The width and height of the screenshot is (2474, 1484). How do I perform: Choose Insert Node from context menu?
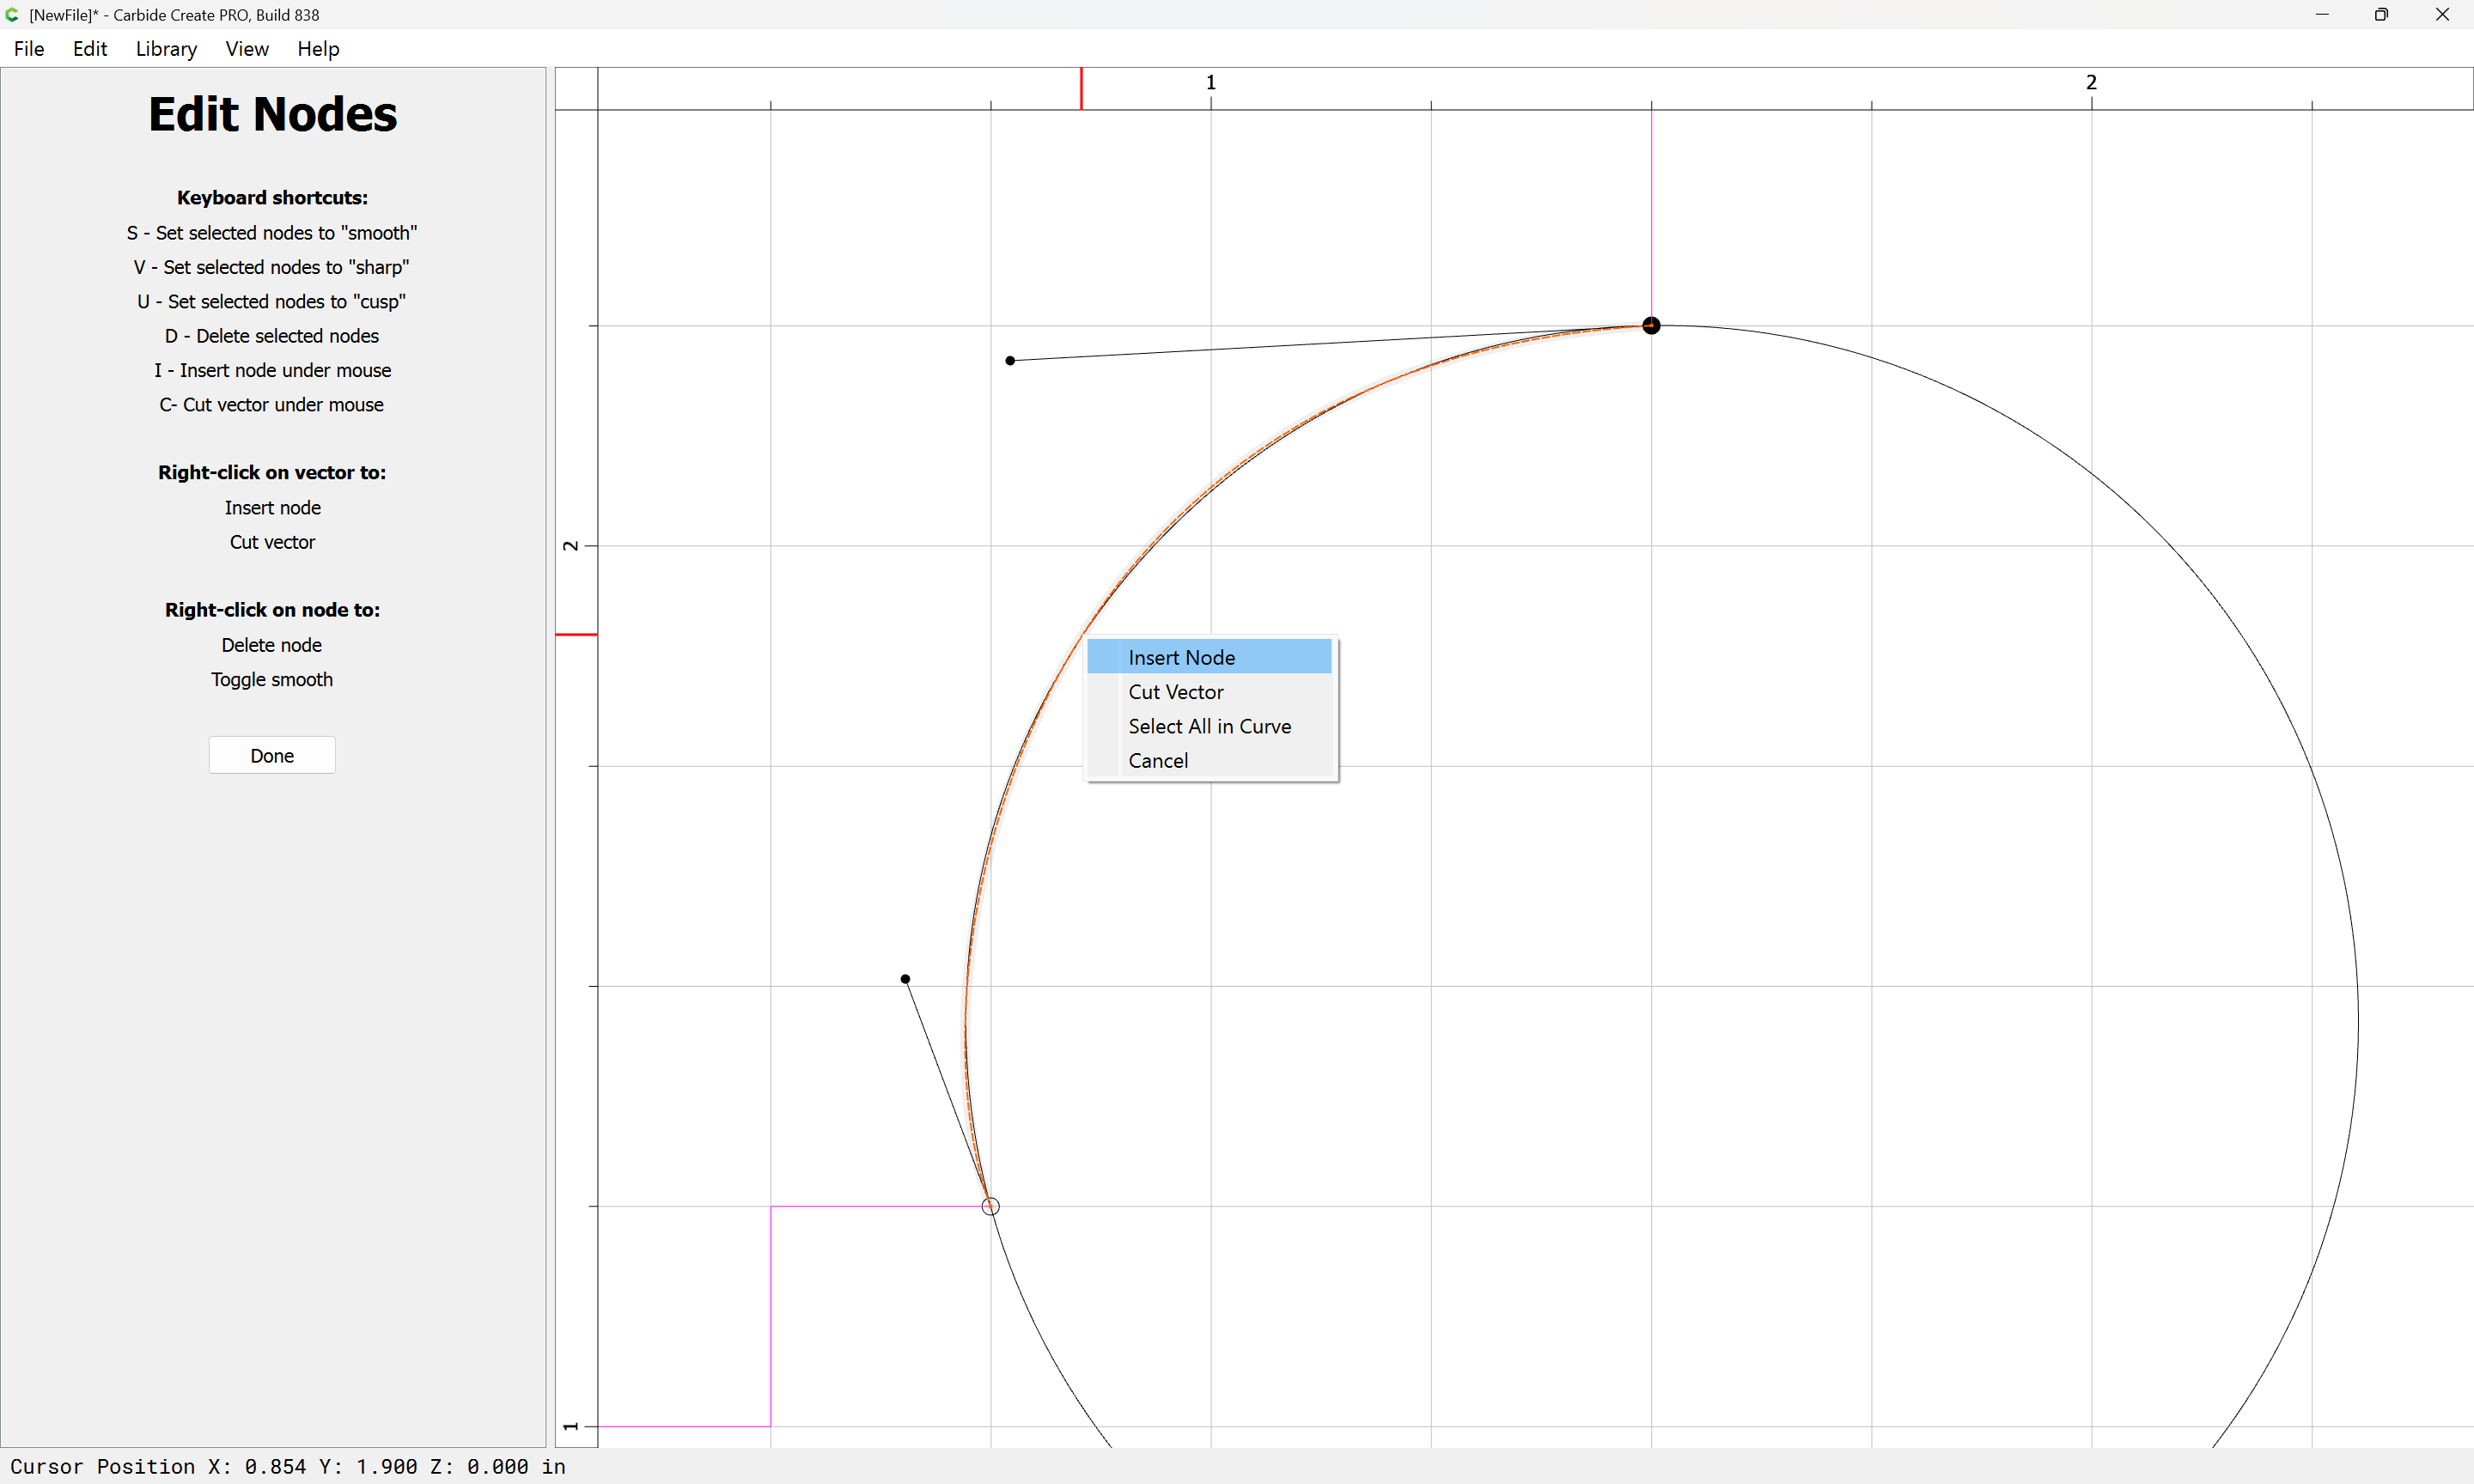point(1181,657)
